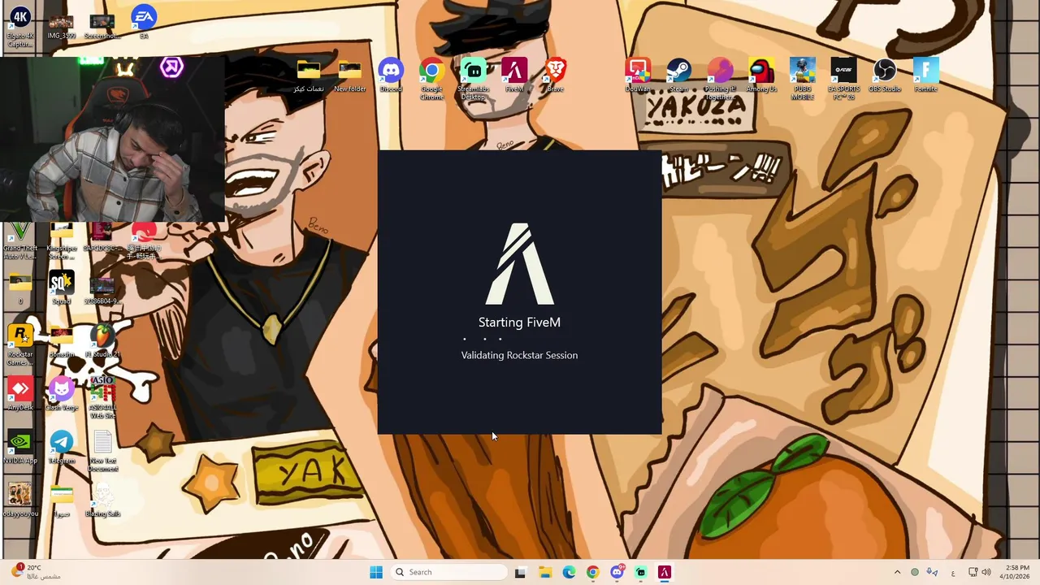Open Microsoft Edge from the taskbar
Viewport: 1040px width, 585px height.
[x=569, y=572]
